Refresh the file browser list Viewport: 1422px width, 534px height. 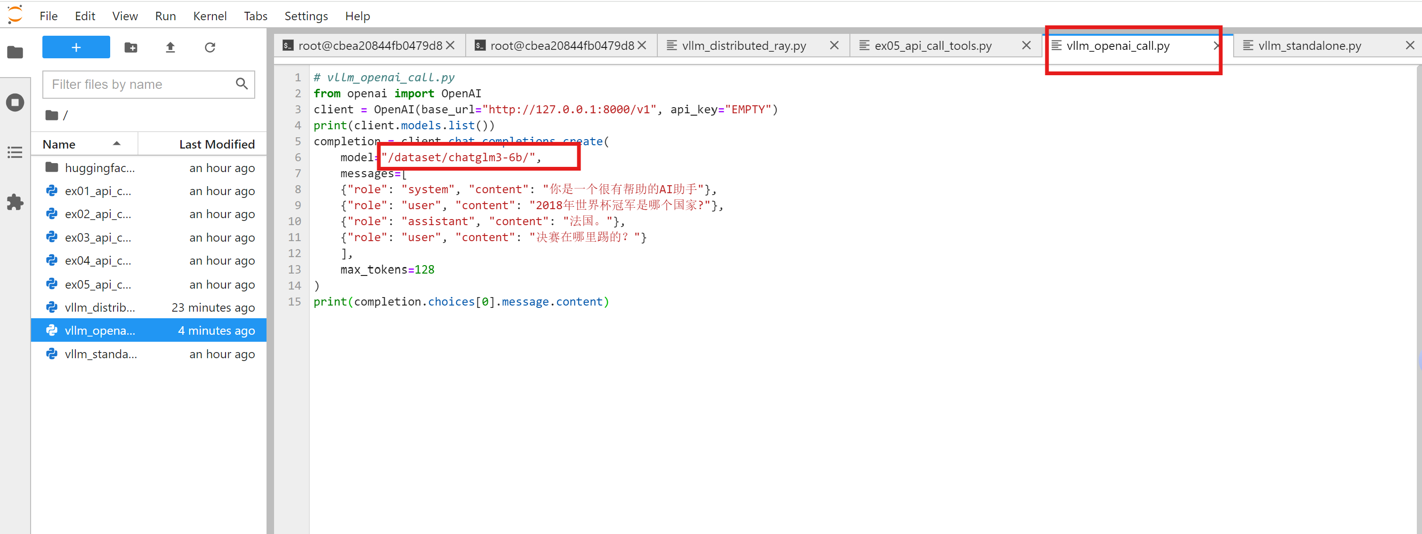coord(210,47)
